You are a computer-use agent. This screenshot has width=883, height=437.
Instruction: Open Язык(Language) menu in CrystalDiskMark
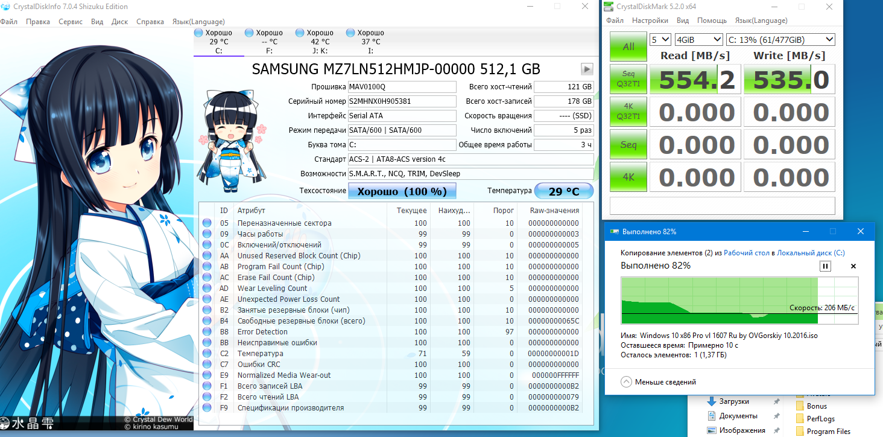click(761, 21)
